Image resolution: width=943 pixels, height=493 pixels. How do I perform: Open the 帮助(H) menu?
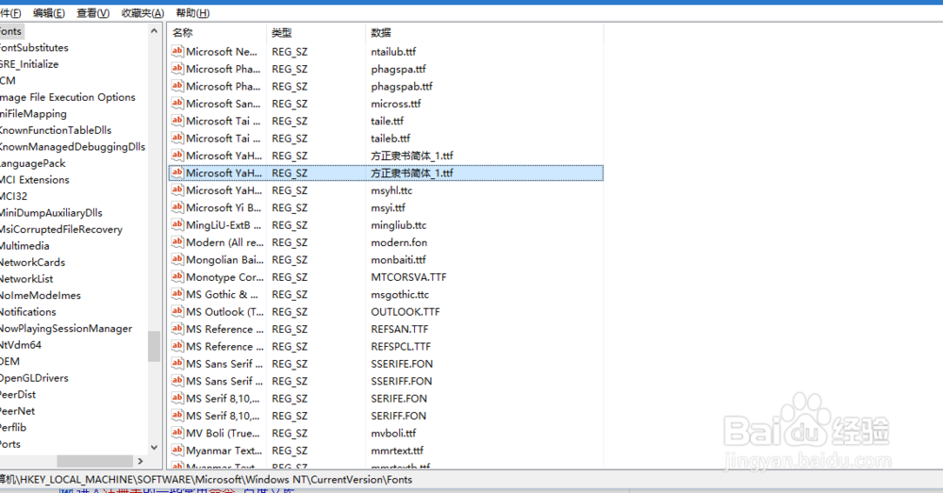pos(192,13)
